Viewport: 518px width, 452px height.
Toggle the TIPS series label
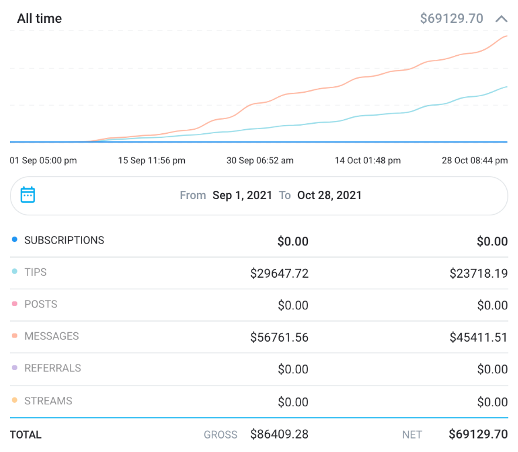click(35, 272)
